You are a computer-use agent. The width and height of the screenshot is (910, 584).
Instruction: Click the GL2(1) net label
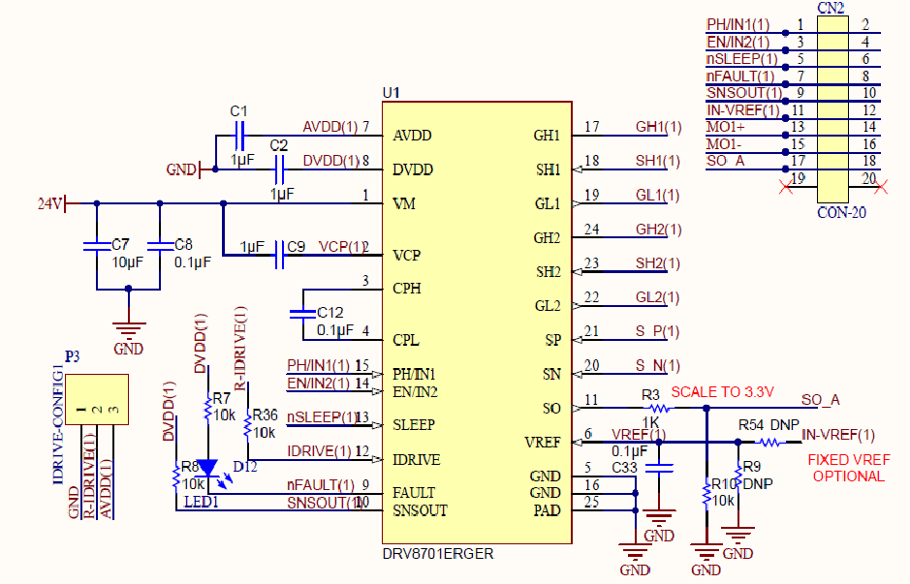(x=657, y=297)
